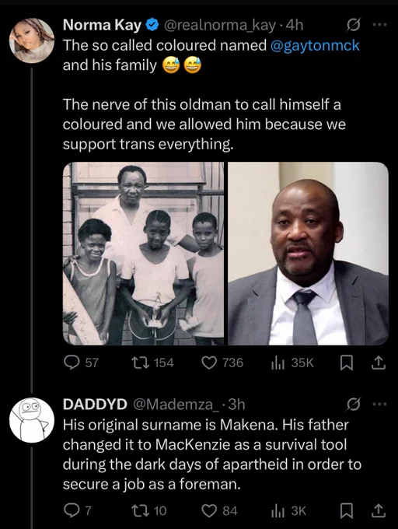The width and height of the screenshot is (398, 529).
Task: Open reply icon on Norma Kay's post
Action: [x=71, y=363]
